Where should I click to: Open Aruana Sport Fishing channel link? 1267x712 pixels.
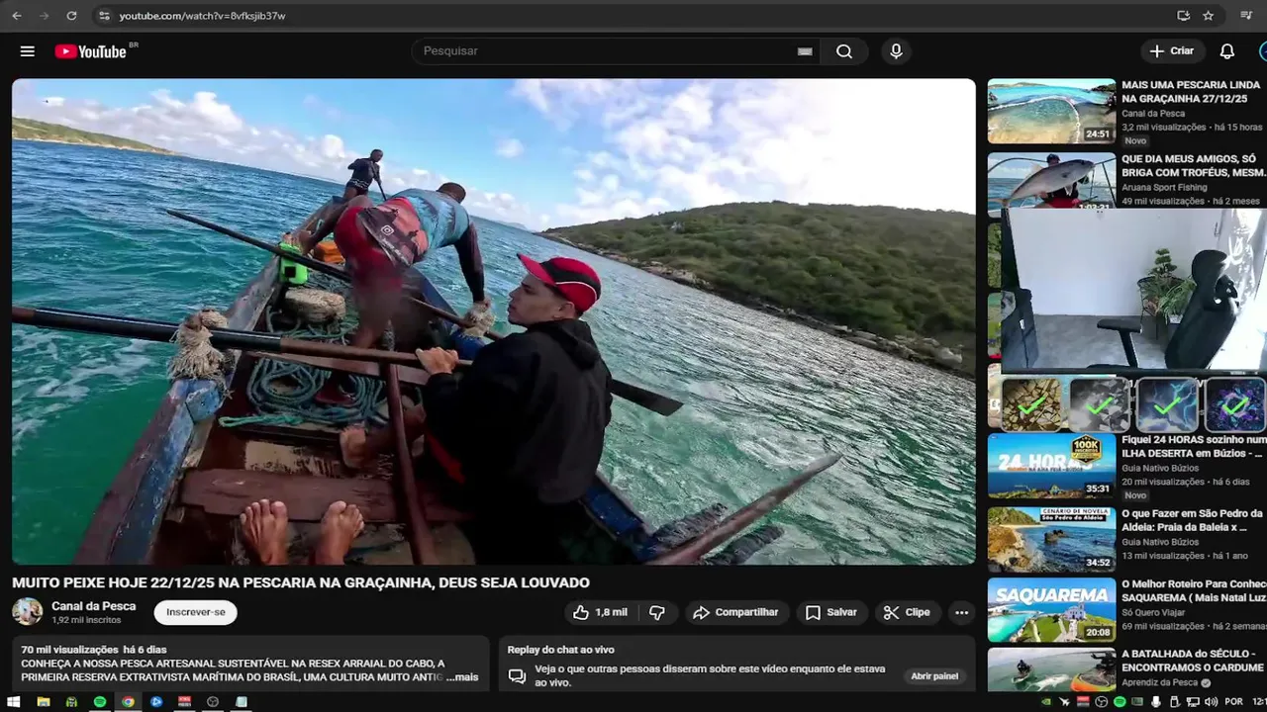click(1165, 187)
